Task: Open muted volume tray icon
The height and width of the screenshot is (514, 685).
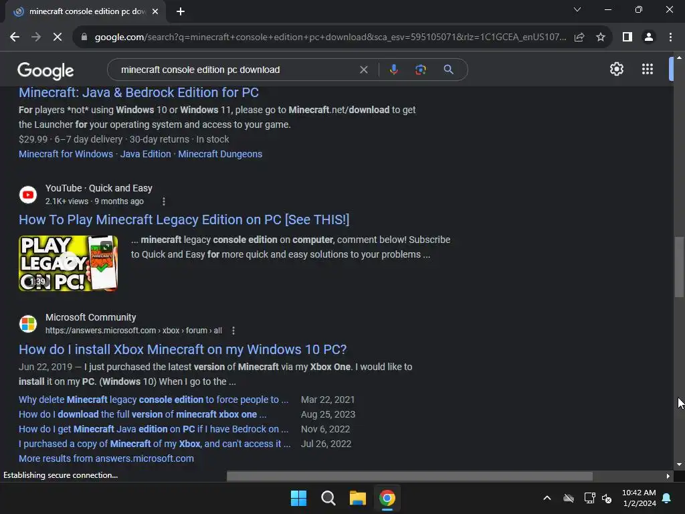Action: 607,498
